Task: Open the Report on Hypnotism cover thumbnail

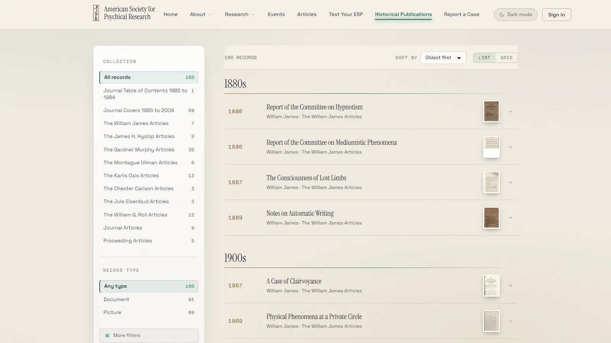Action: [491, 111]
